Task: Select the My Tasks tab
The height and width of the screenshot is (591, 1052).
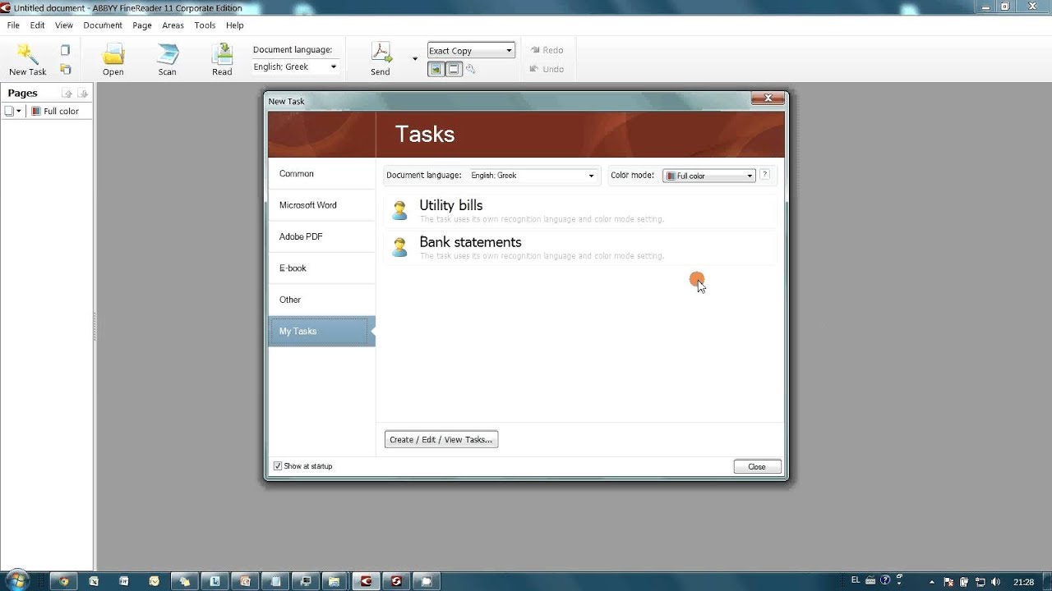Action: coord(321,331)
